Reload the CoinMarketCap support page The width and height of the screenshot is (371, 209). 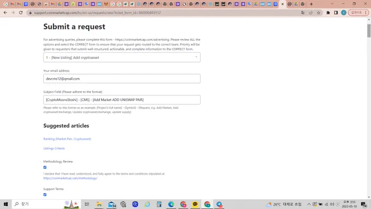click(21, 13)
